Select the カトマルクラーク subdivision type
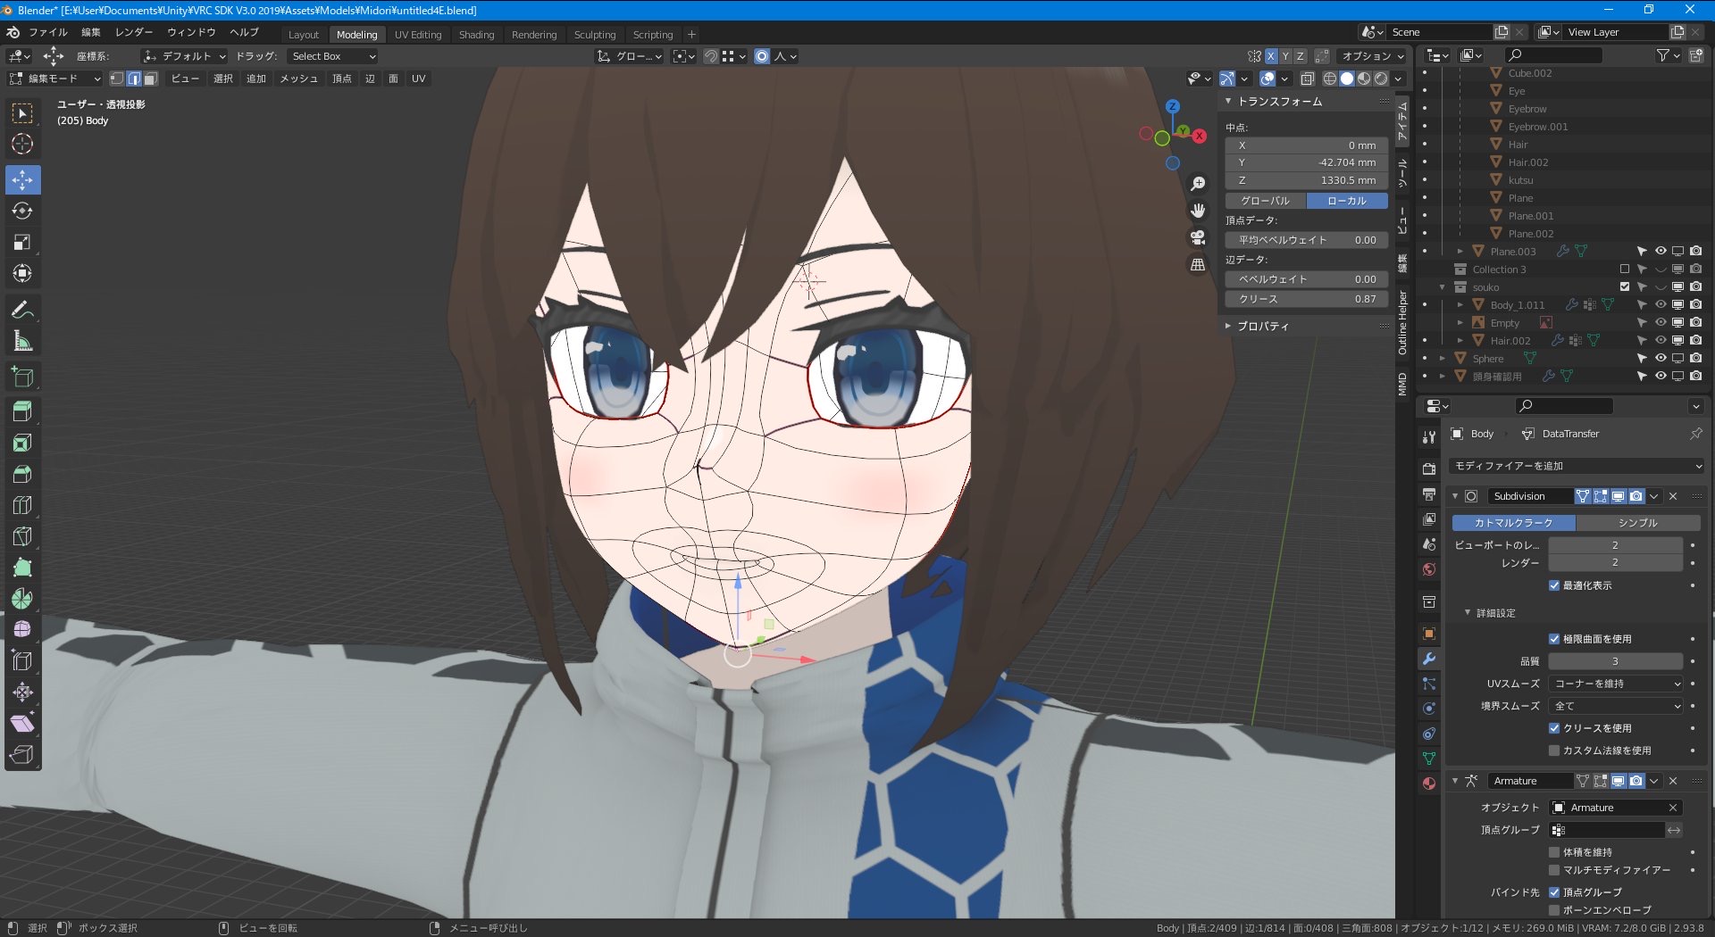 click(1513, 523)
